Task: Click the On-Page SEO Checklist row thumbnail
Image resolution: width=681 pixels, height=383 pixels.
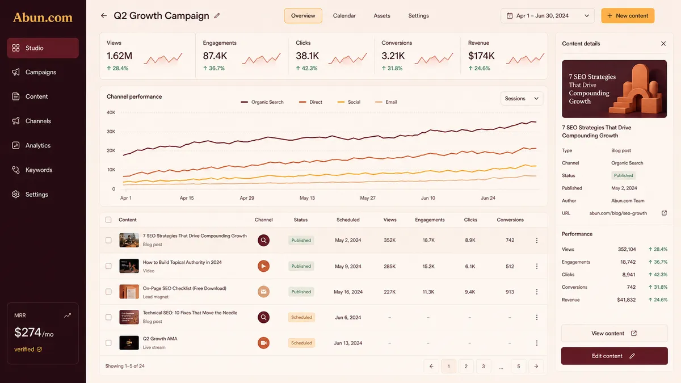Action: tap(129, 292)
